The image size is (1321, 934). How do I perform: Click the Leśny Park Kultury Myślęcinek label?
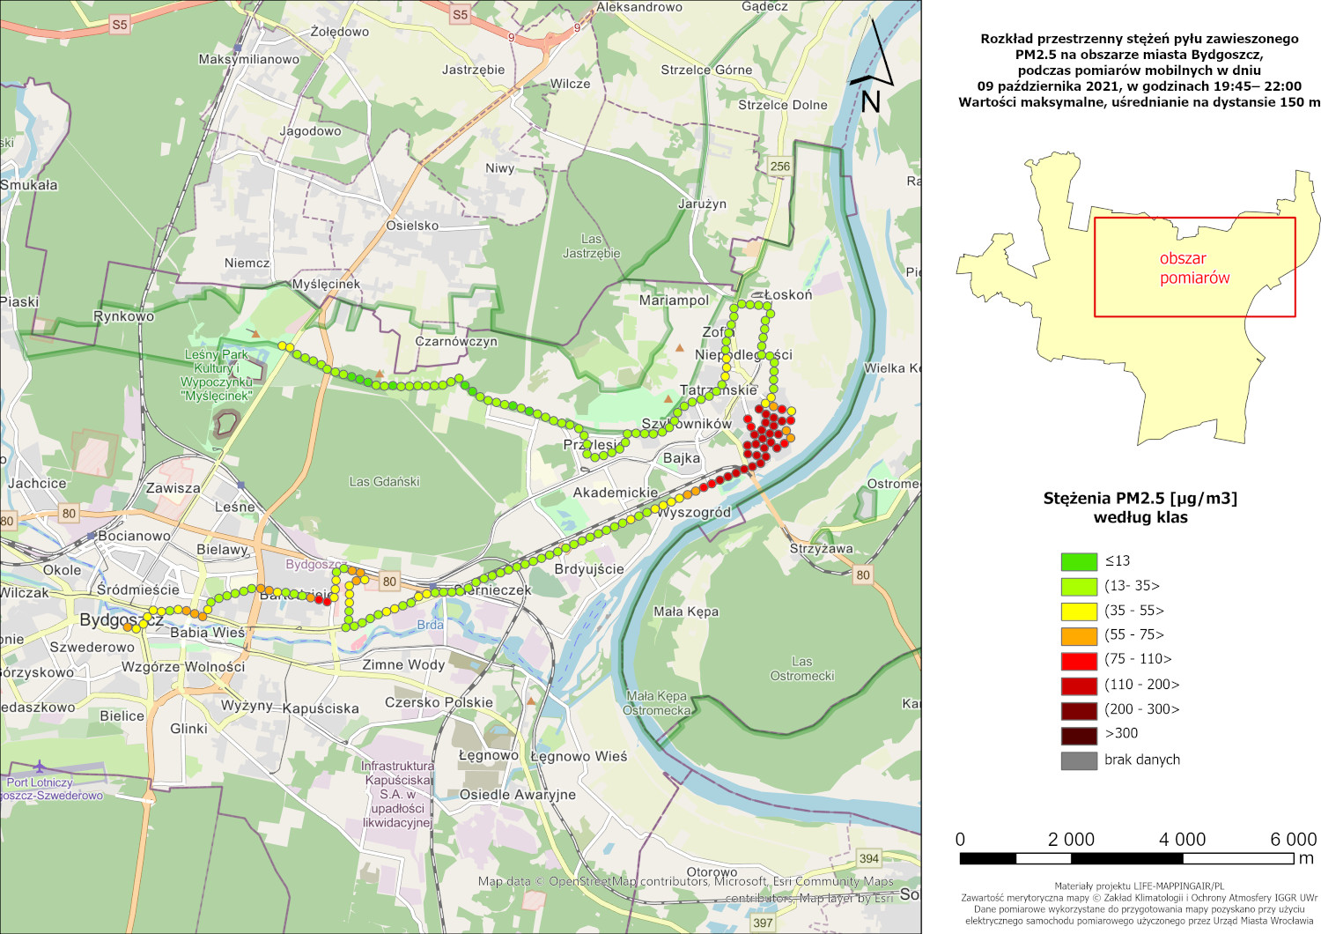point(217,375)
